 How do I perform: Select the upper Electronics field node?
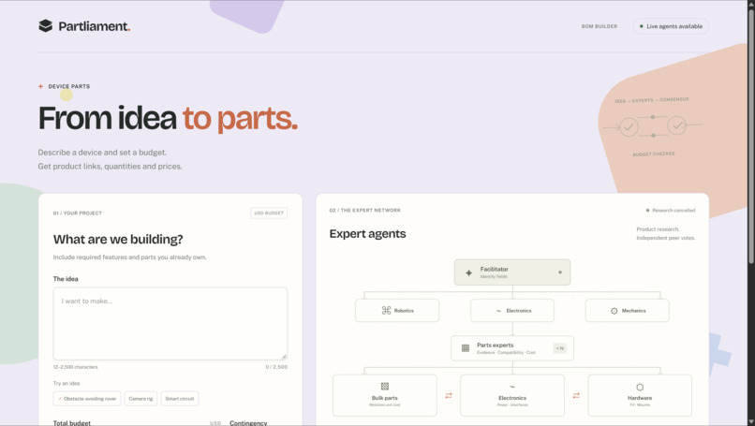coord(512,311)
